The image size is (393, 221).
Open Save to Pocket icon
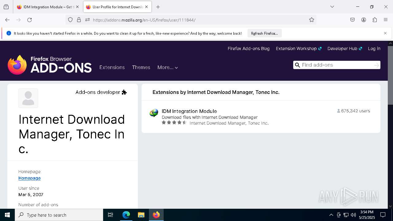[352, 20]
